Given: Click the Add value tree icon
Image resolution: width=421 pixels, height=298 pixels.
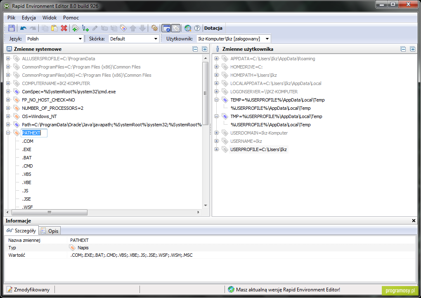Looking at the screenshot, I should pos(85,28).
